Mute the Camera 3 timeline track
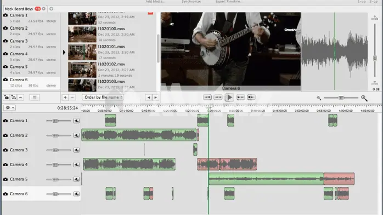Viewport: 383px width, 215px height. (x=76, y=150)
